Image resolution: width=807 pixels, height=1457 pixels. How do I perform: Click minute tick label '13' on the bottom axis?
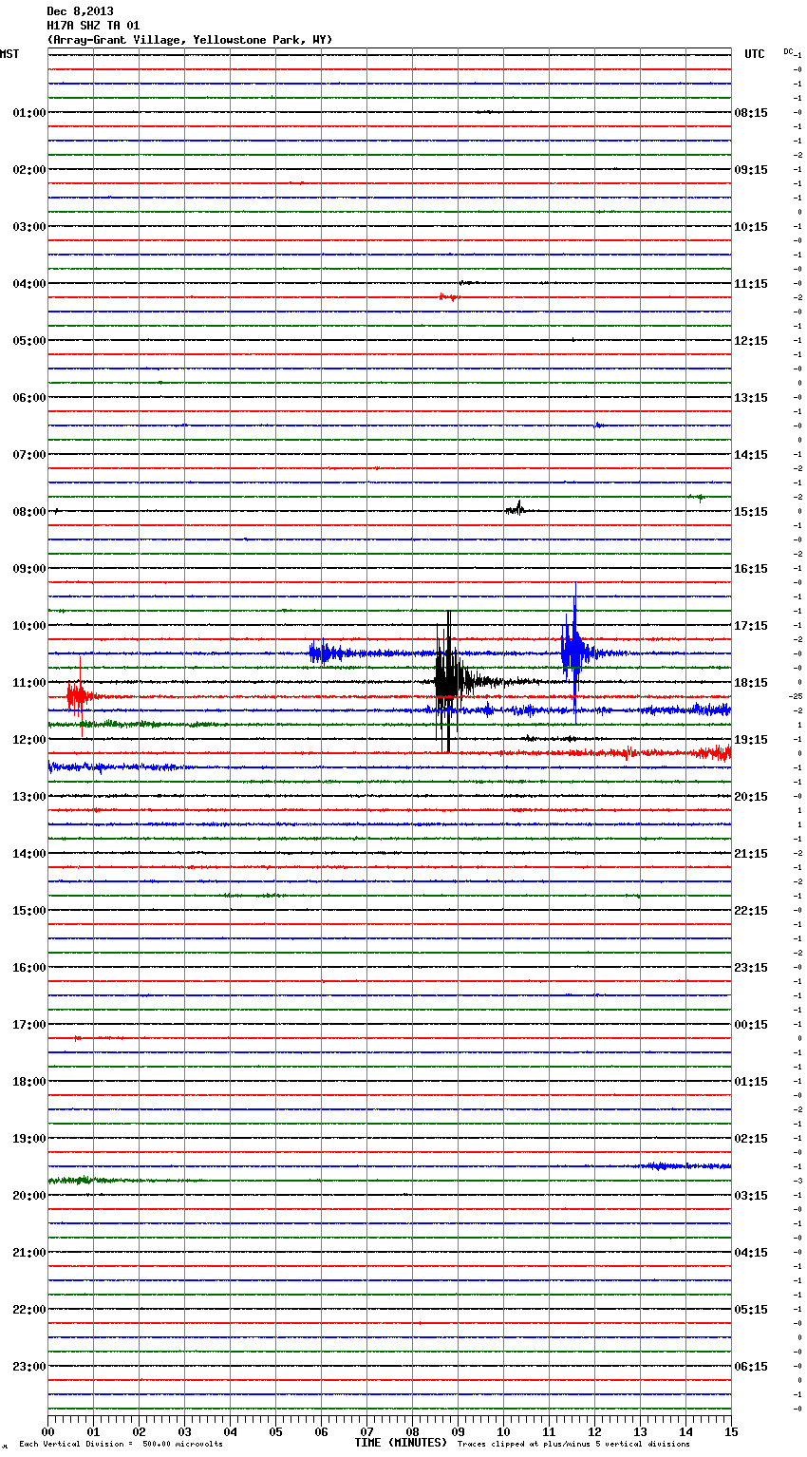640,1431
